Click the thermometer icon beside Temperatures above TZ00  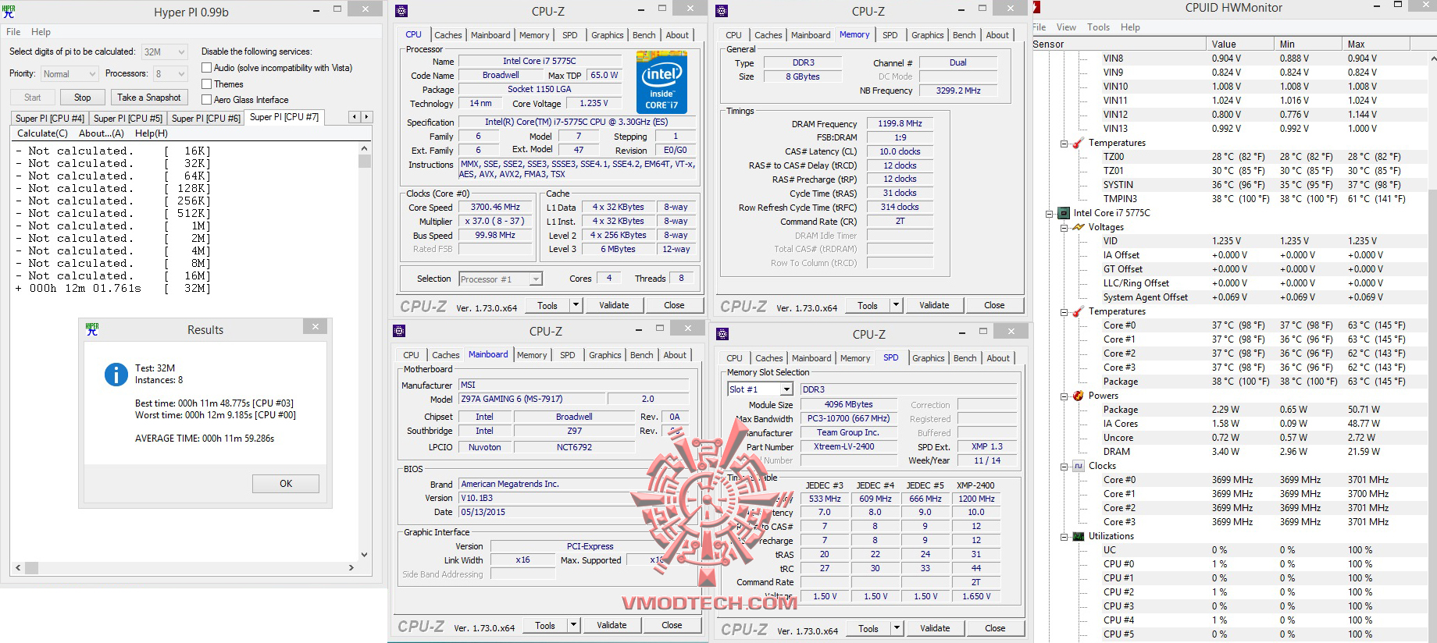pyautogui.click(x=1078, y=143)
